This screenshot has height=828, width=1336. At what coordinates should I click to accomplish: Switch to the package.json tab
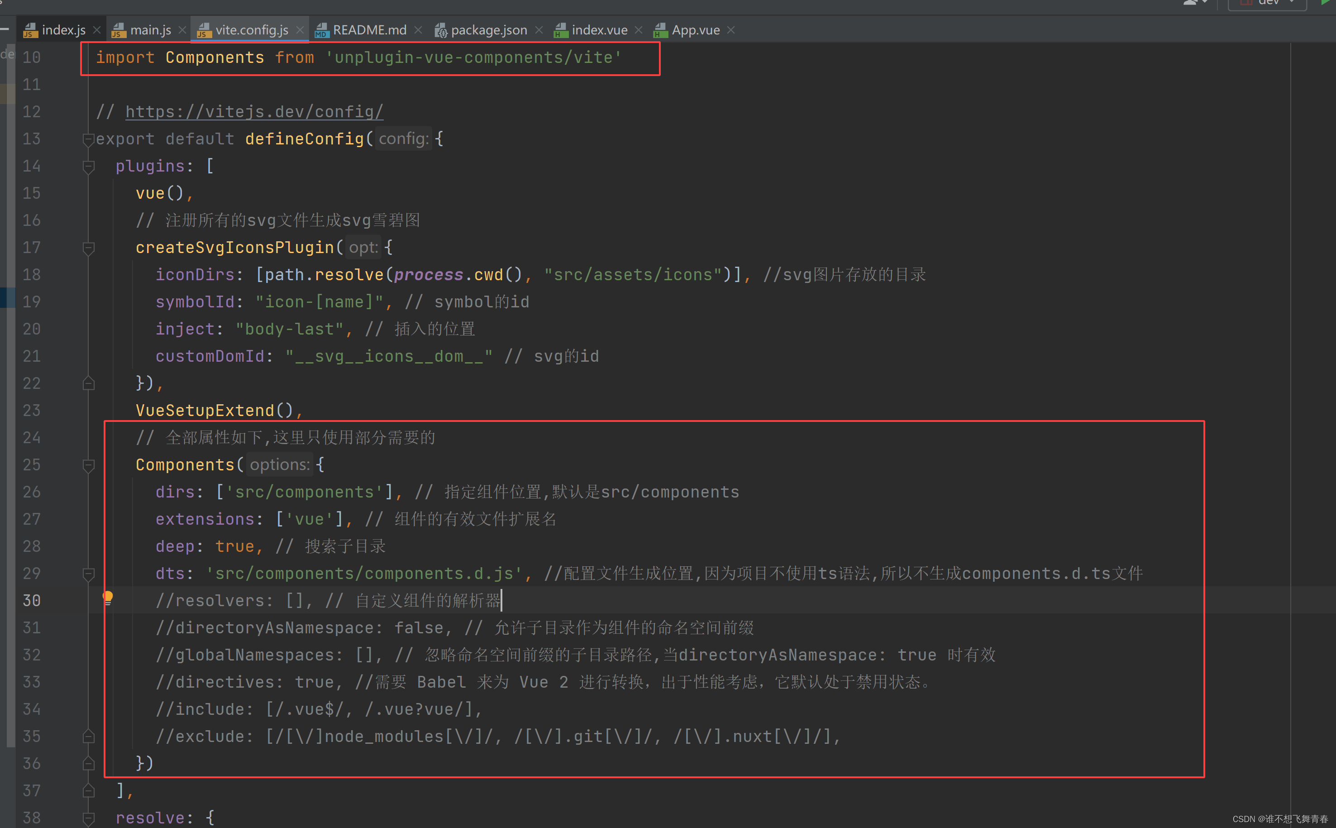[x=488, y=30]
